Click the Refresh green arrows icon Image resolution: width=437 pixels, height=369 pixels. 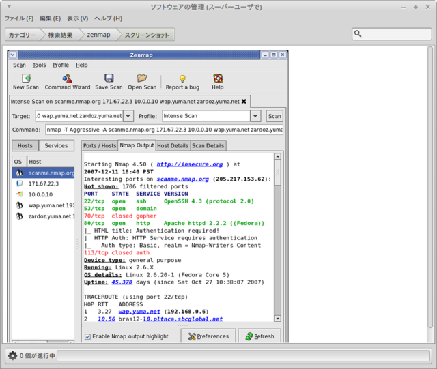pos(249,336)
